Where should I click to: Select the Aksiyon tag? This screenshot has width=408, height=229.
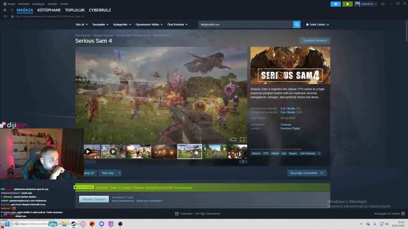256,153
